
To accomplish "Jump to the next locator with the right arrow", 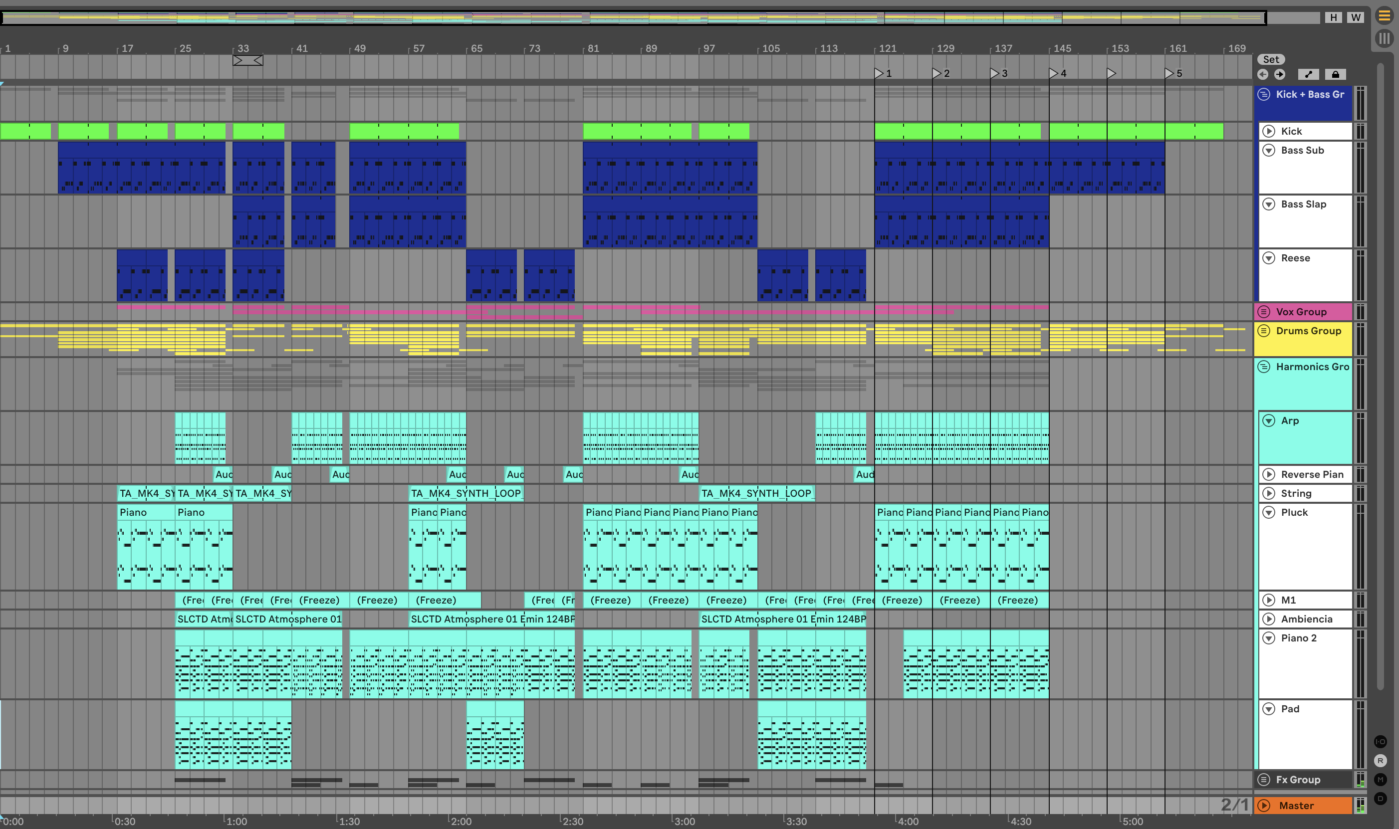I will (x=1279, y=74).
